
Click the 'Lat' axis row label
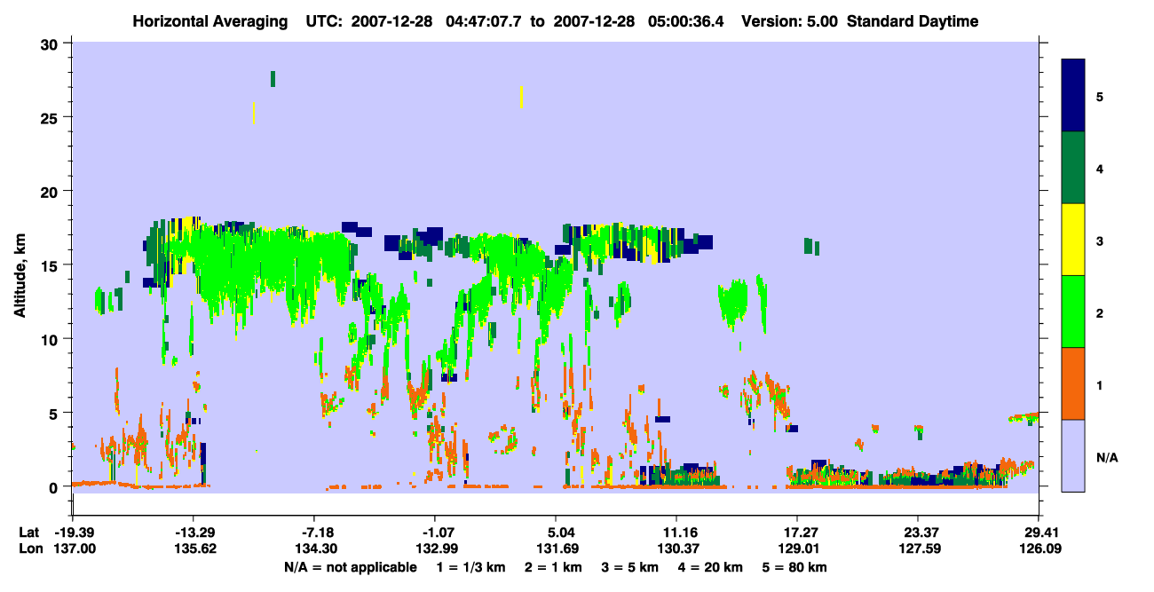tap(29, 533)
